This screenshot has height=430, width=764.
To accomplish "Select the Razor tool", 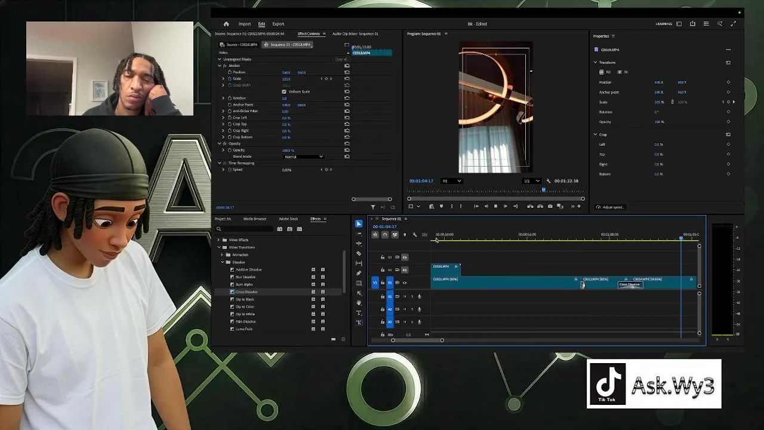I will [x=359, y=253].
